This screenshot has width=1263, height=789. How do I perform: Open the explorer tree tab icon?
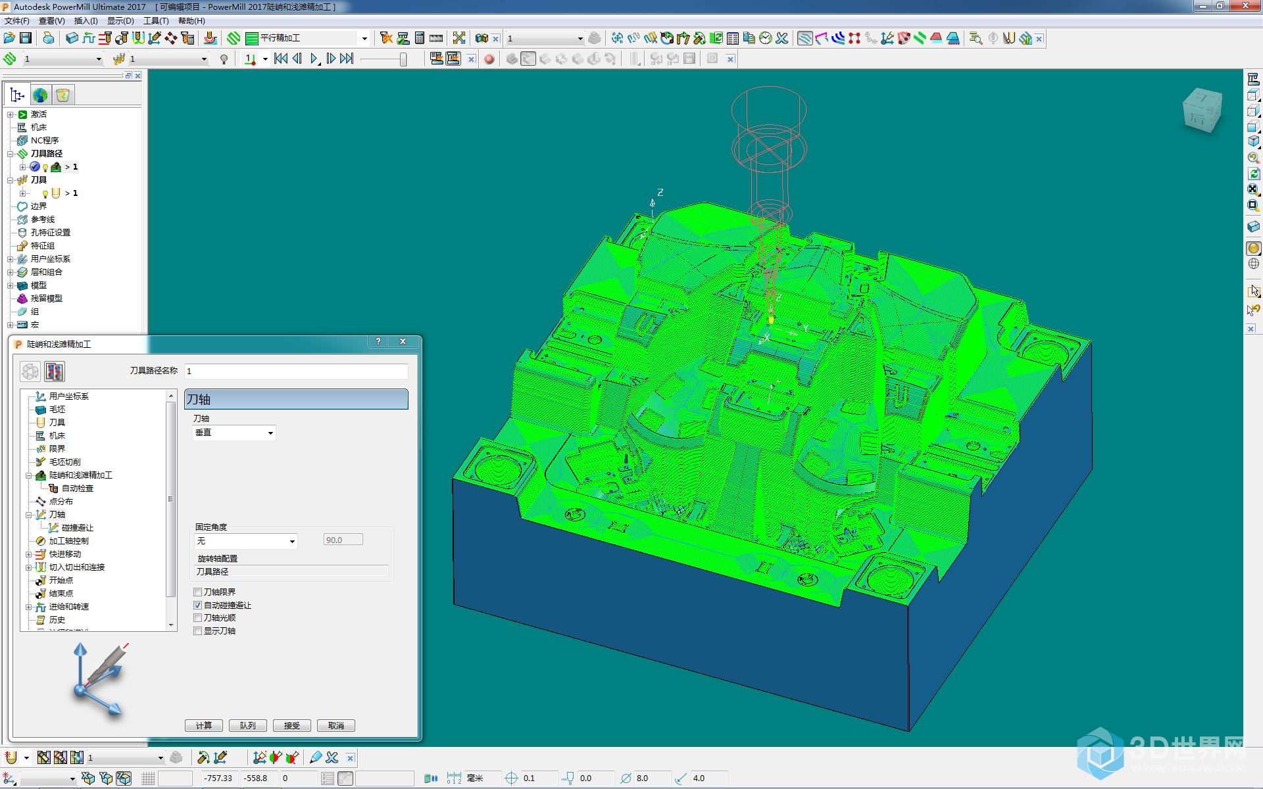click(x=17, y=95)
